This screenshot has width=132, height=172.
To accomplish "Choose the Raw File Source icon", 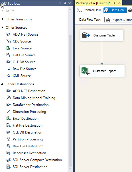I will [8, 69].
